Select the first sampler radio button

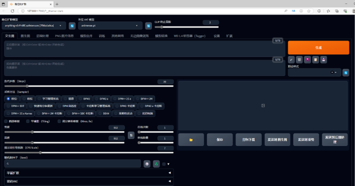pos(8,98)
